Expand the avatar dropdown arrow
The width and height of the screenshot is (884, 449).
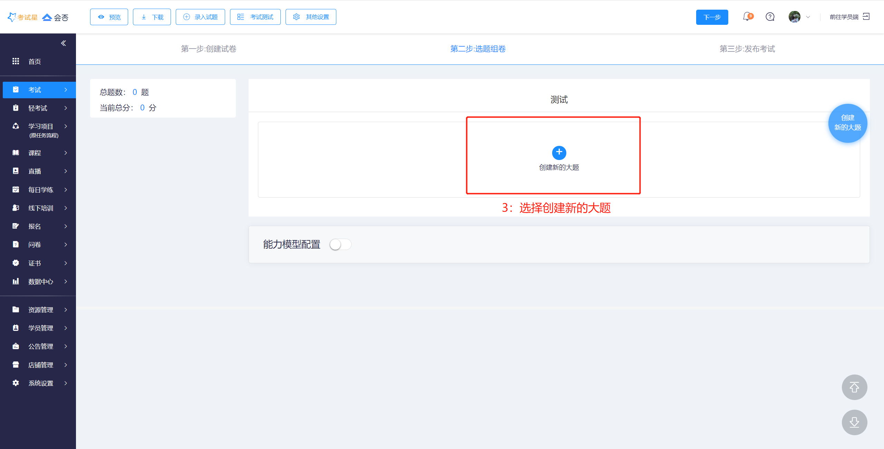[x=808, y=17]
